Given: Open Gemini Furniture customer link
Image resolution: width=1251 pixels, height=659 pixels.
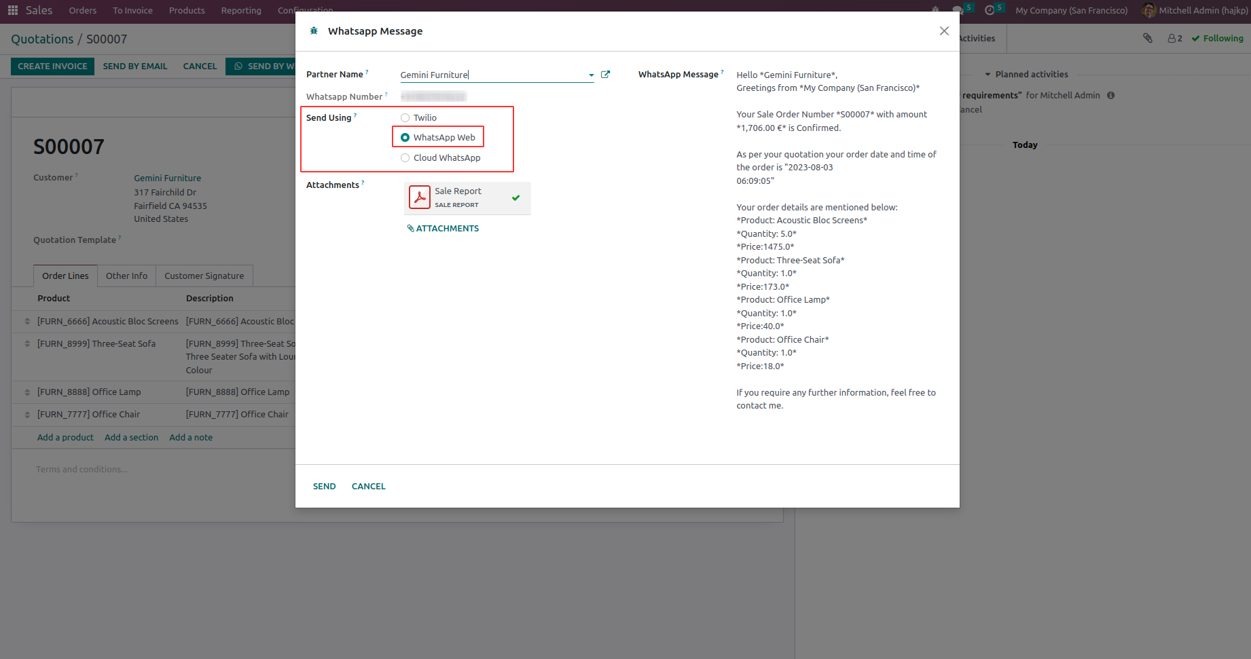Looking at the screenshot, I should point(167,178).
